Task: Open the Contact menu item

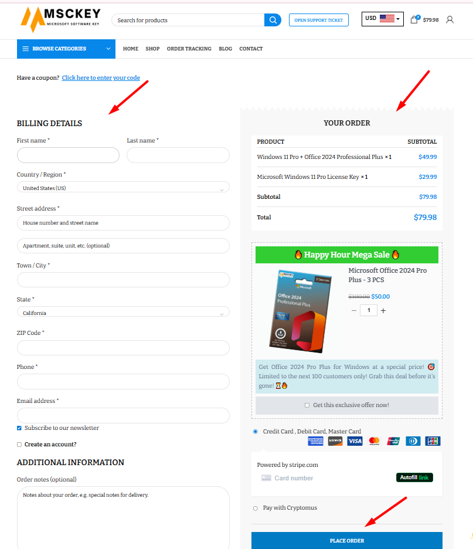Action: (x=251, y=49)
